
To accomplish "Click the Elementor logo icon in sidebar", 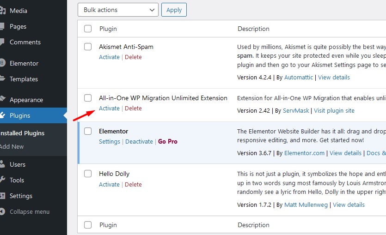I will (2, 63).
